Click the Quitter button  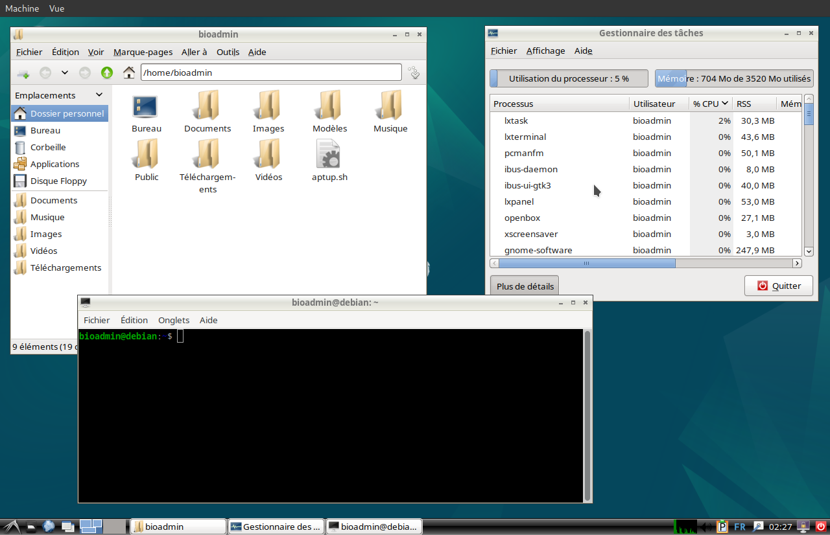(x=779, y=286)
